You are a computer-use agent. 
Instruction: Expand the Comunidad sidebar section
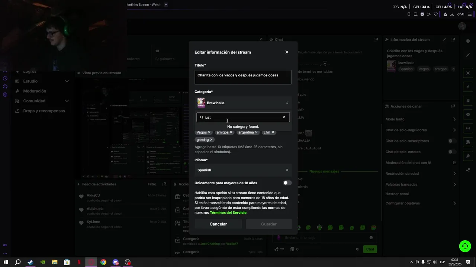coord(42,101)
